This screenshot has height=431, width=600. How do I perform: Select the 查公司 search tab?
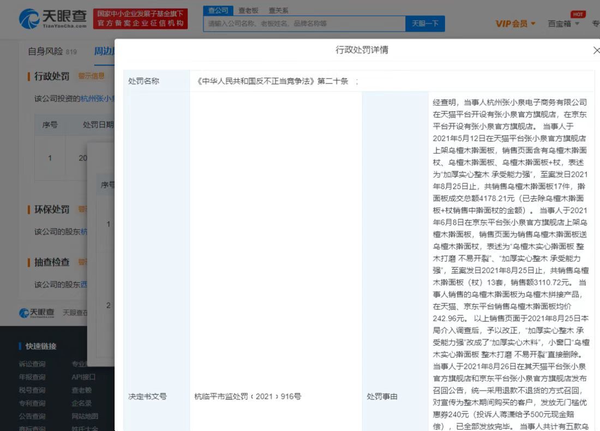click(x=218, y=10)
